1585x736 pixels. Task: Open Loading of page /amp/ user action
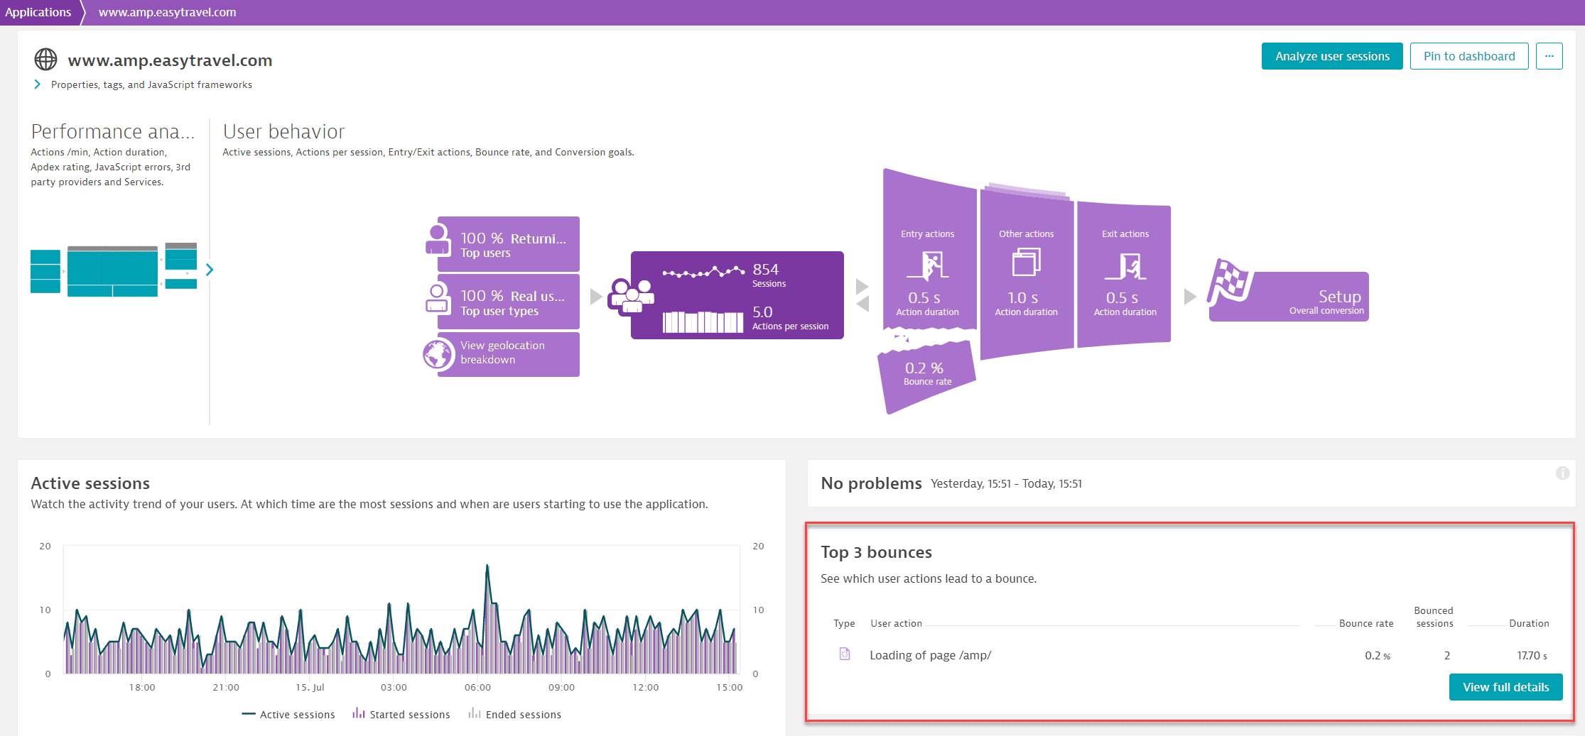(930, 655)
